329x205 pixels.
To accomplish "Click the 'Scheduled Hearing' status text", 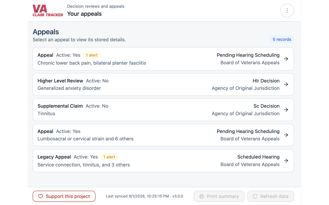I will pos(258,157).
